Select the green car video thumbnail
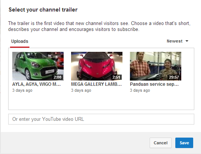 click(x=38, y=66)
